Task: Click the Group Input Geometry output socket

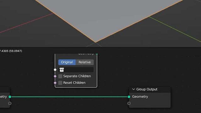Action: (x=10, y=97)
